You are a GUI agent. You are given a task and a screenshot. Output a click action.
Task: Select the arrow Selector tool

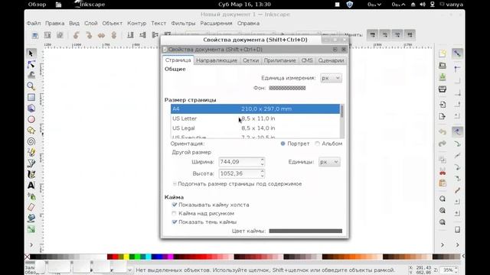pos(31,53)
